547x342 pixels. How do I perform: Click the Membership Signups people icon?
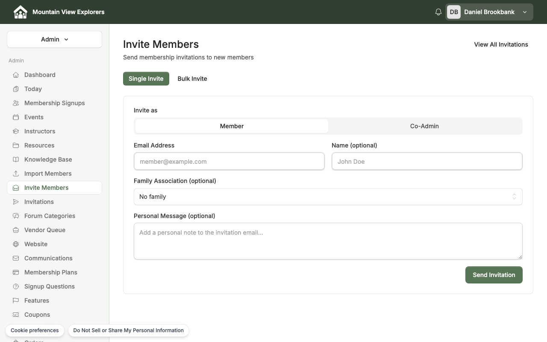click(16, 103)
